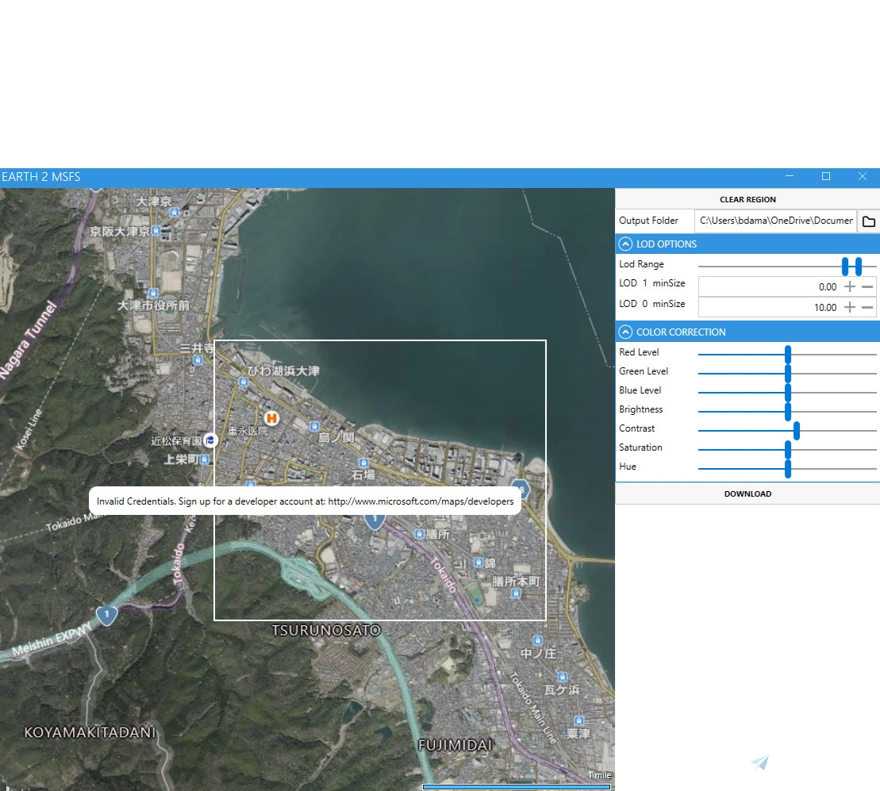
Task: Adjust the Saturation slider
Action: pos(787,448)
